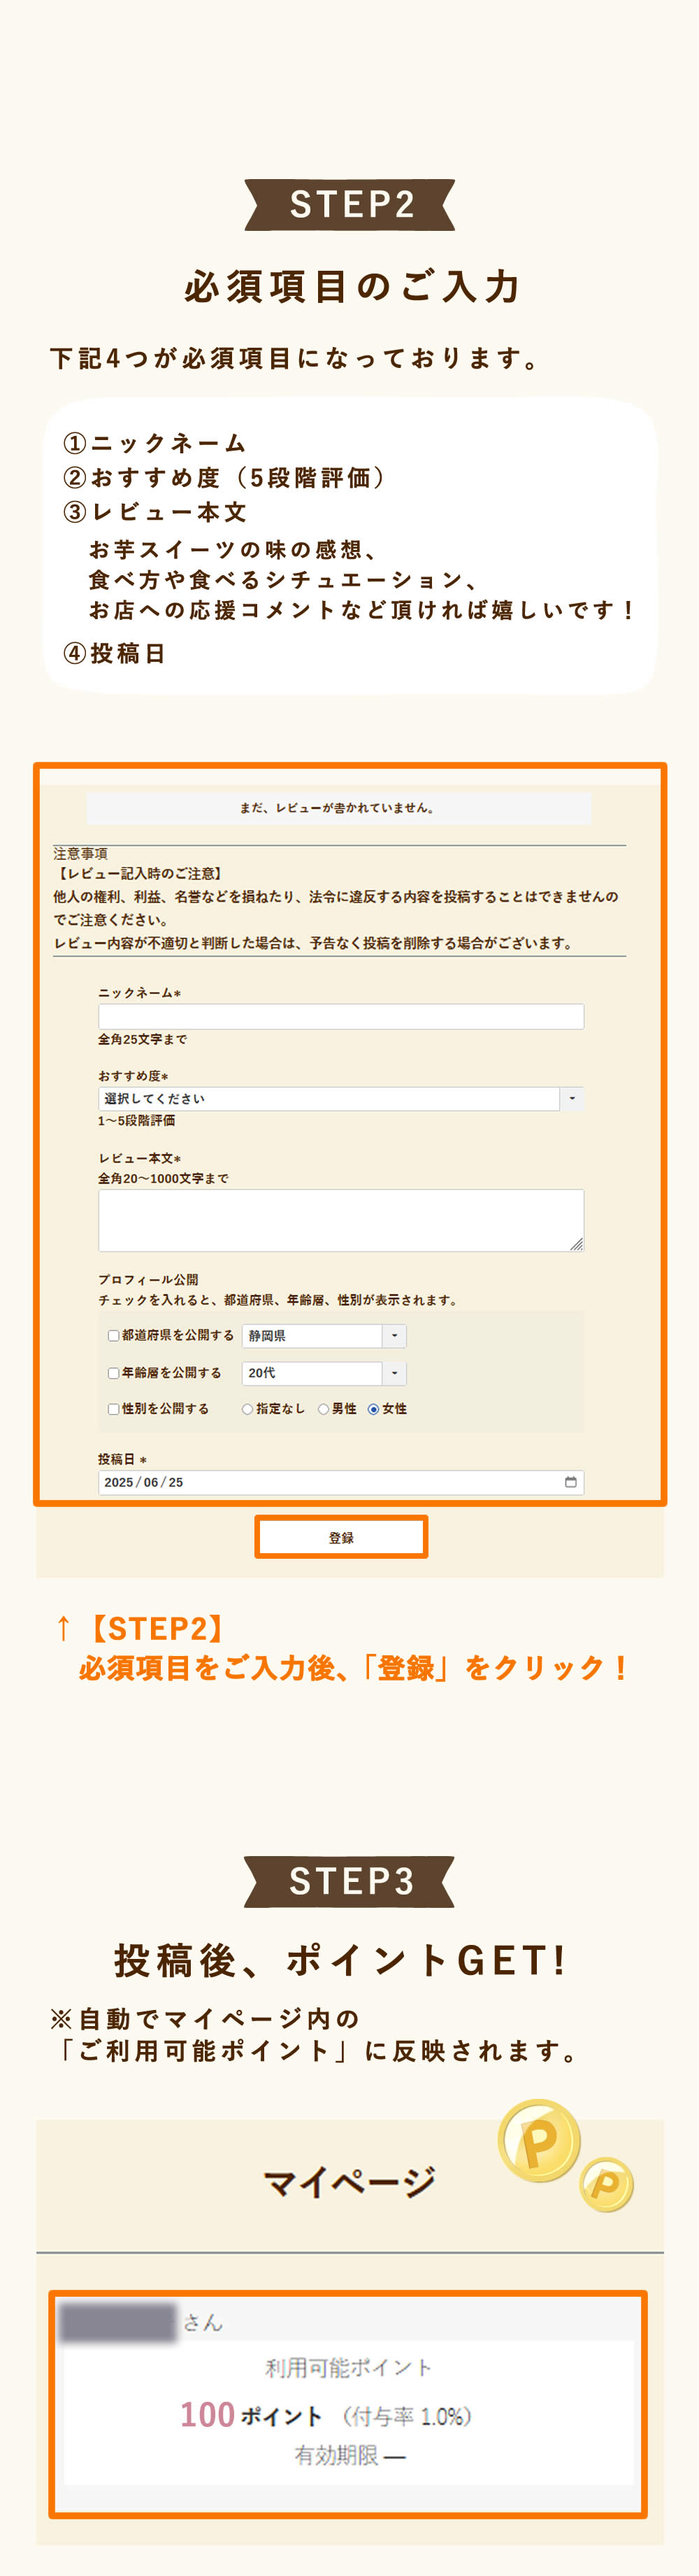Select the 女性 radio button

pyautogui.click(x=373, y=1408)
